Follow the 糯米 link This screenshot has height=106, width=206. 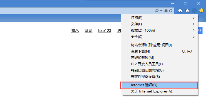click(x=75, y=31)
